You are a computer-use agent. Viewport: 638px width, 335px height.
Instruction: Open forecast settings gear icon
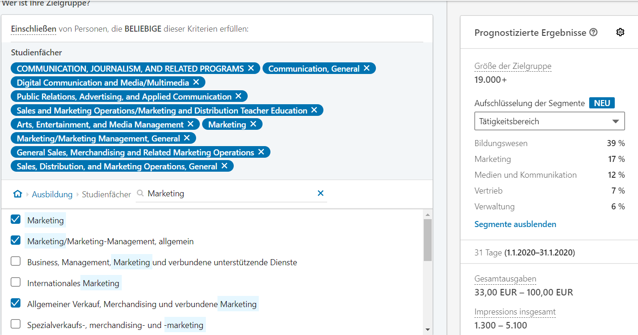tap(620, 32)
